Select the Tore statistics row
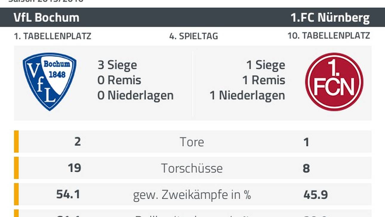This screenshot has width=385, height=217. [x=192, y=142]
